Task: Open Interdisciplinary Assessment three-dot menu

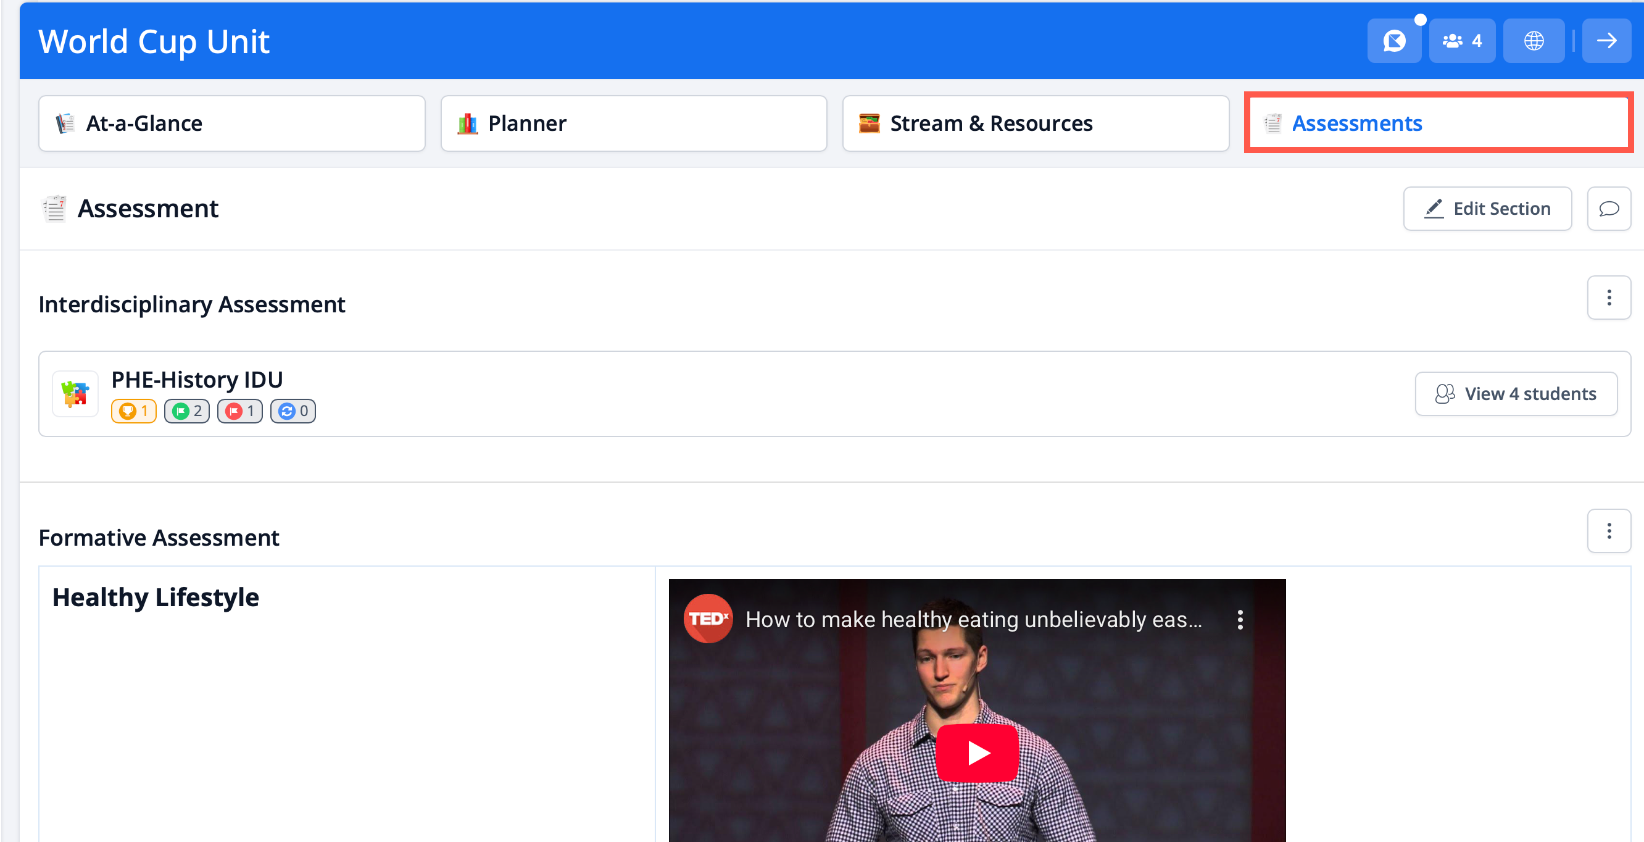Action: 1608,298
